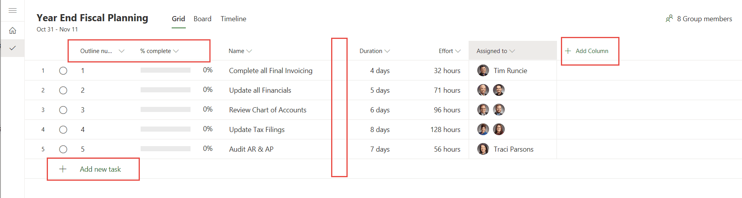The height and width of the screenshot is (198, 742).
Task: Open the Duration column header dropdown
Action: (387, 51)
